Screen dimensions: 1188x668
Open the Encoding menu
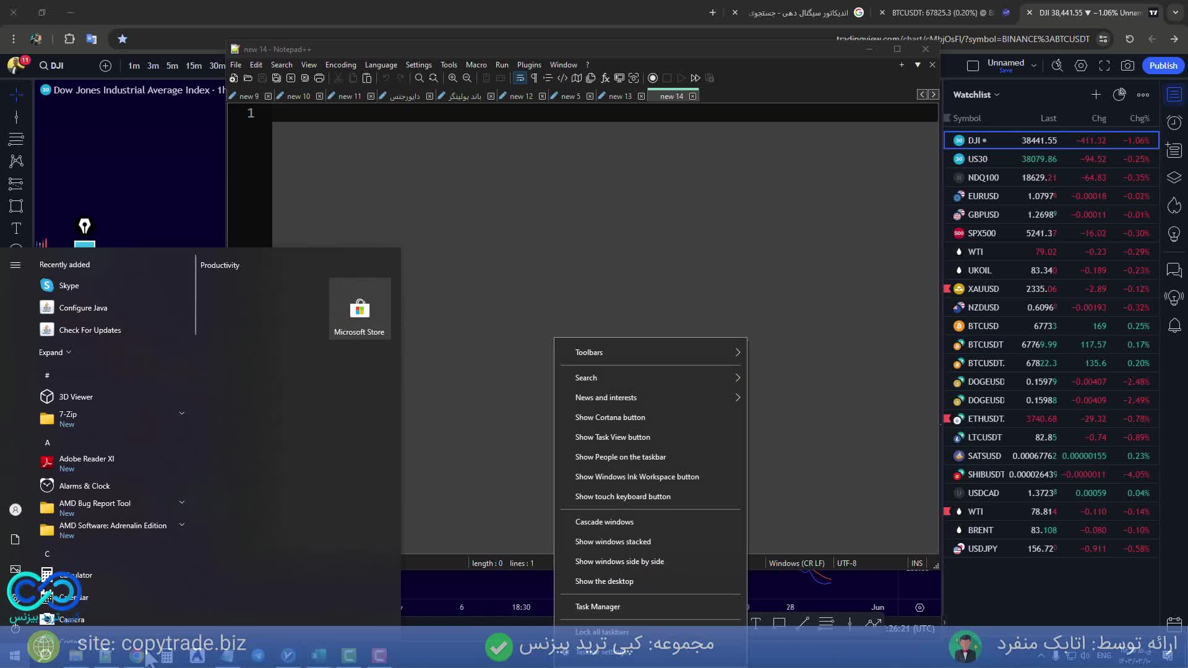(340, 65)
